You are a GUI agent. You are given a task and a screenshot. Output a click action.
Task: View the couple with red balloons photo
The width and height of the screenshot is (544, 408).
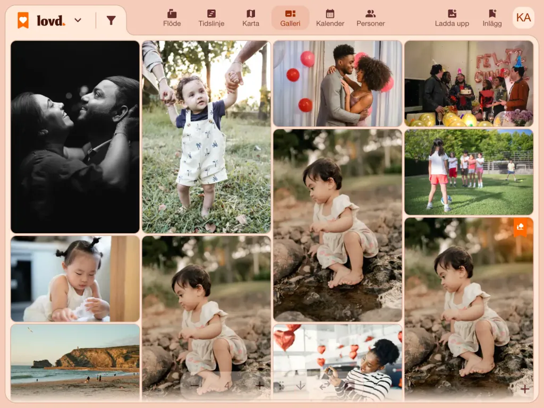tap(337, 83)
